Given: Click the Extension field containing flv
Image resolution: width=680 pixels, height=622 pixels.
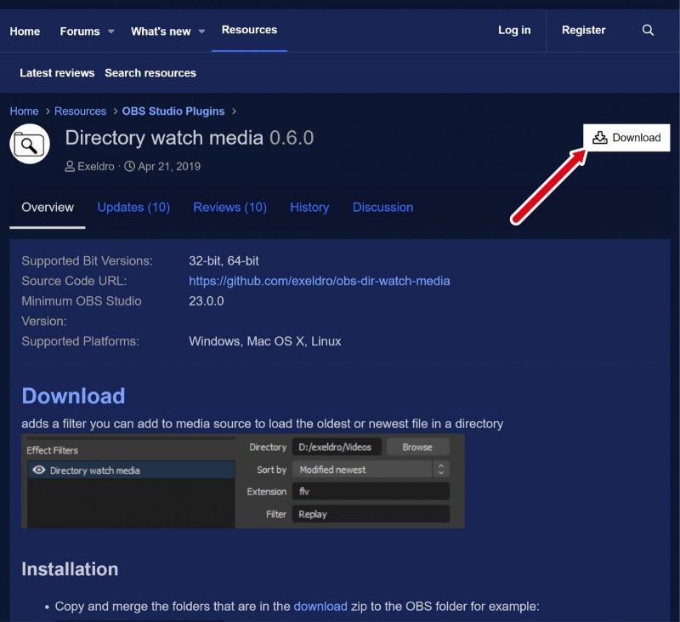Looking at the screenshot, I should coord(371,491).
